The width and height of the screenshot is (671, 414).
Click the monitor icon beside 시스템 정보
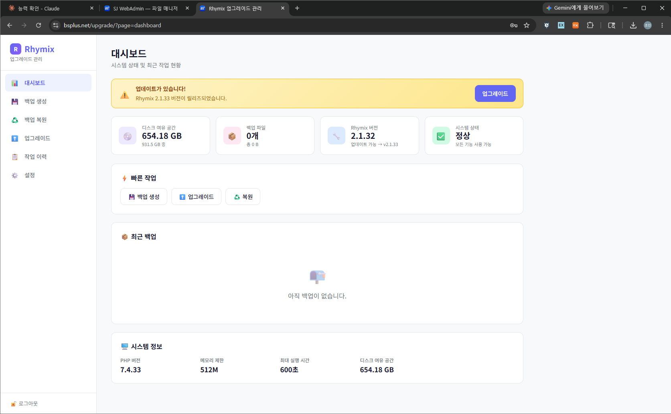coord(125,346)
